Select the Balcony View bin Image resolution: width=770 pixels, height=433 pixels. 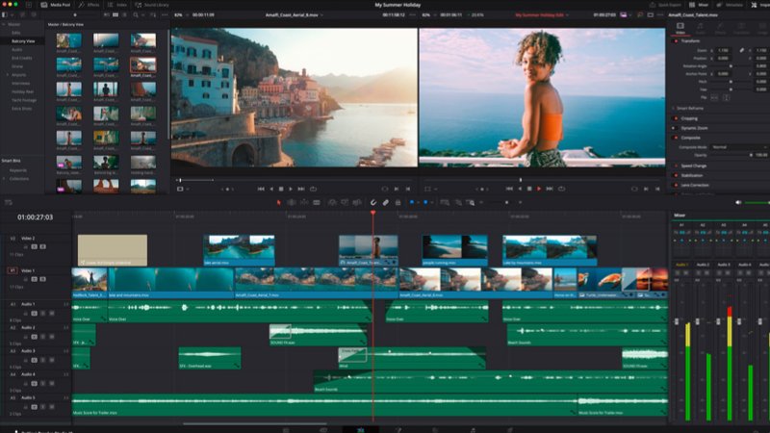23,41
